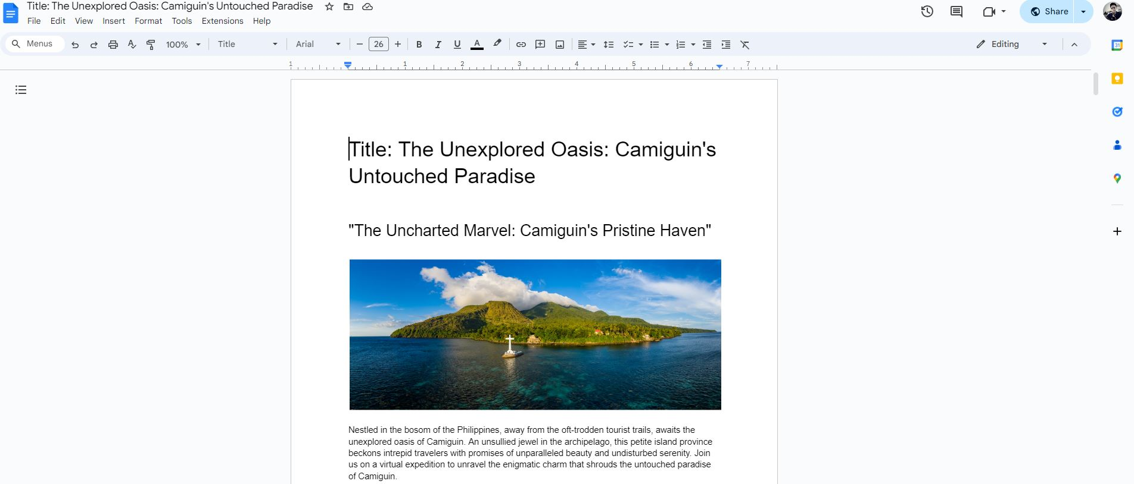Toggle the checklist formatting

628,45
